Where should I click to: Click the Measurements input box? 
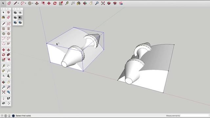click(195, 116)
